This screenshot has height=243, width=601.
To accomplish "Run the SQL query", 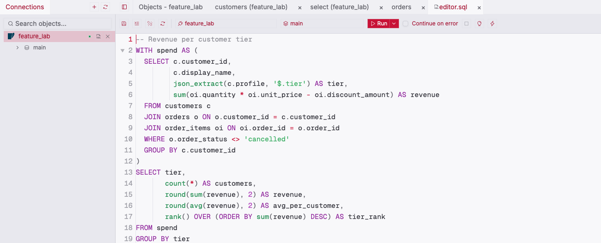I will pyautogui.click(x=379, y=24).
